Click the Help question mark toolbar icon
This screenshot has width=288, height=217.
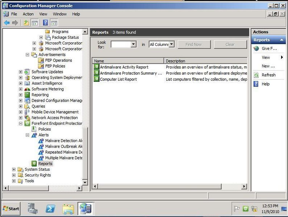45,23
